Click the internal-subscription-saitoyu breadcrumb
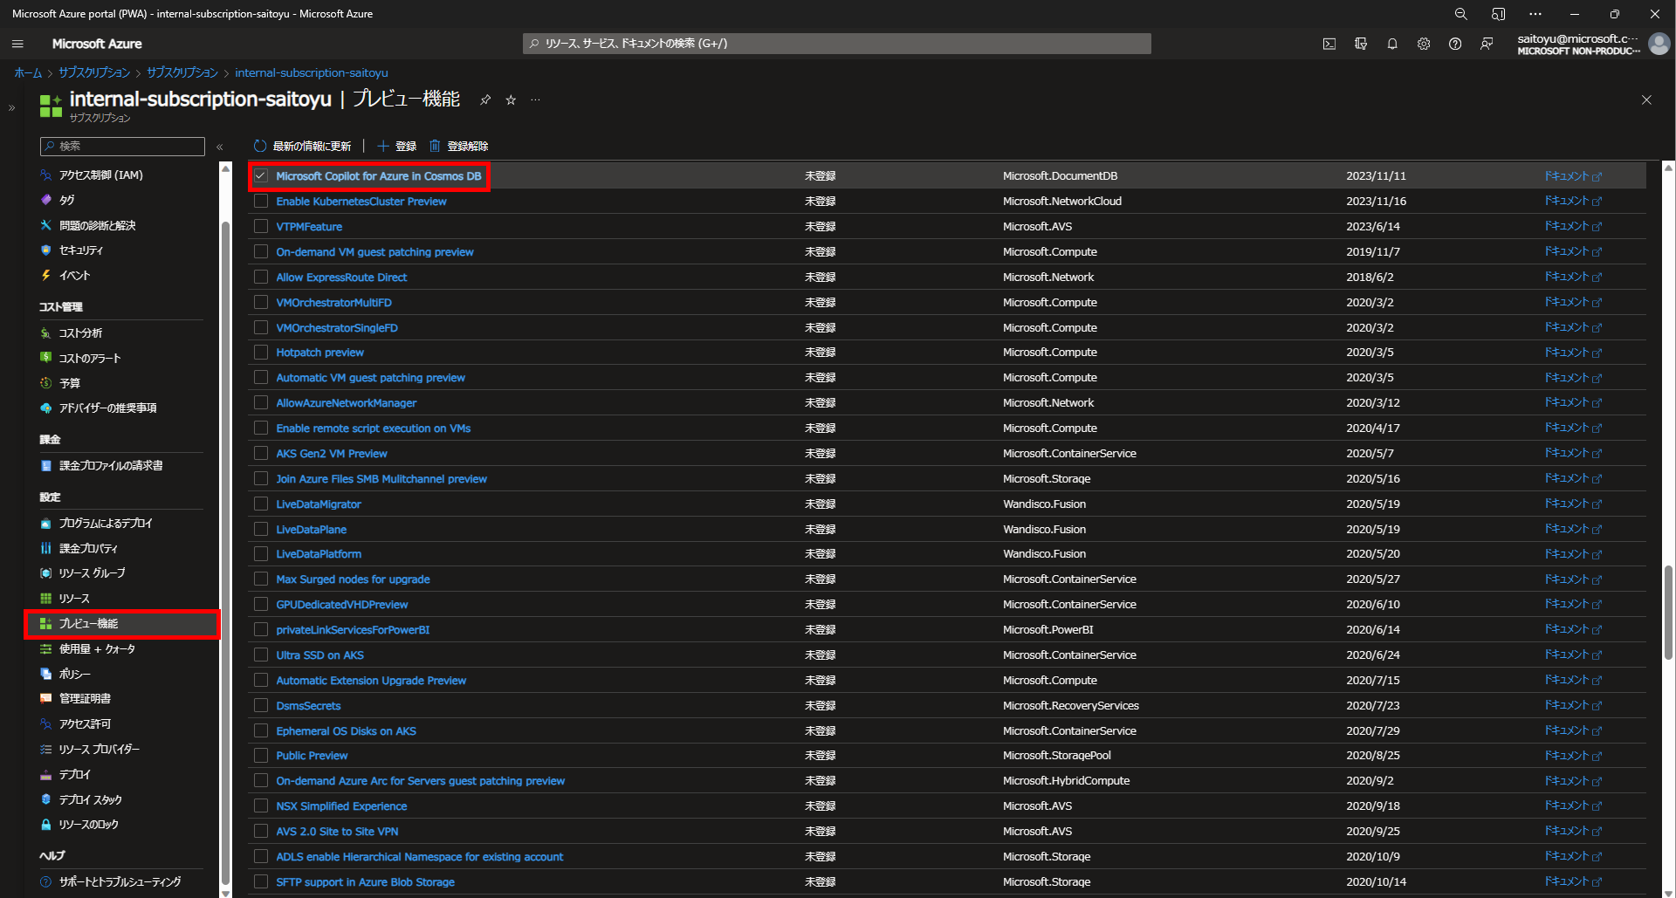 pos(312,73)
